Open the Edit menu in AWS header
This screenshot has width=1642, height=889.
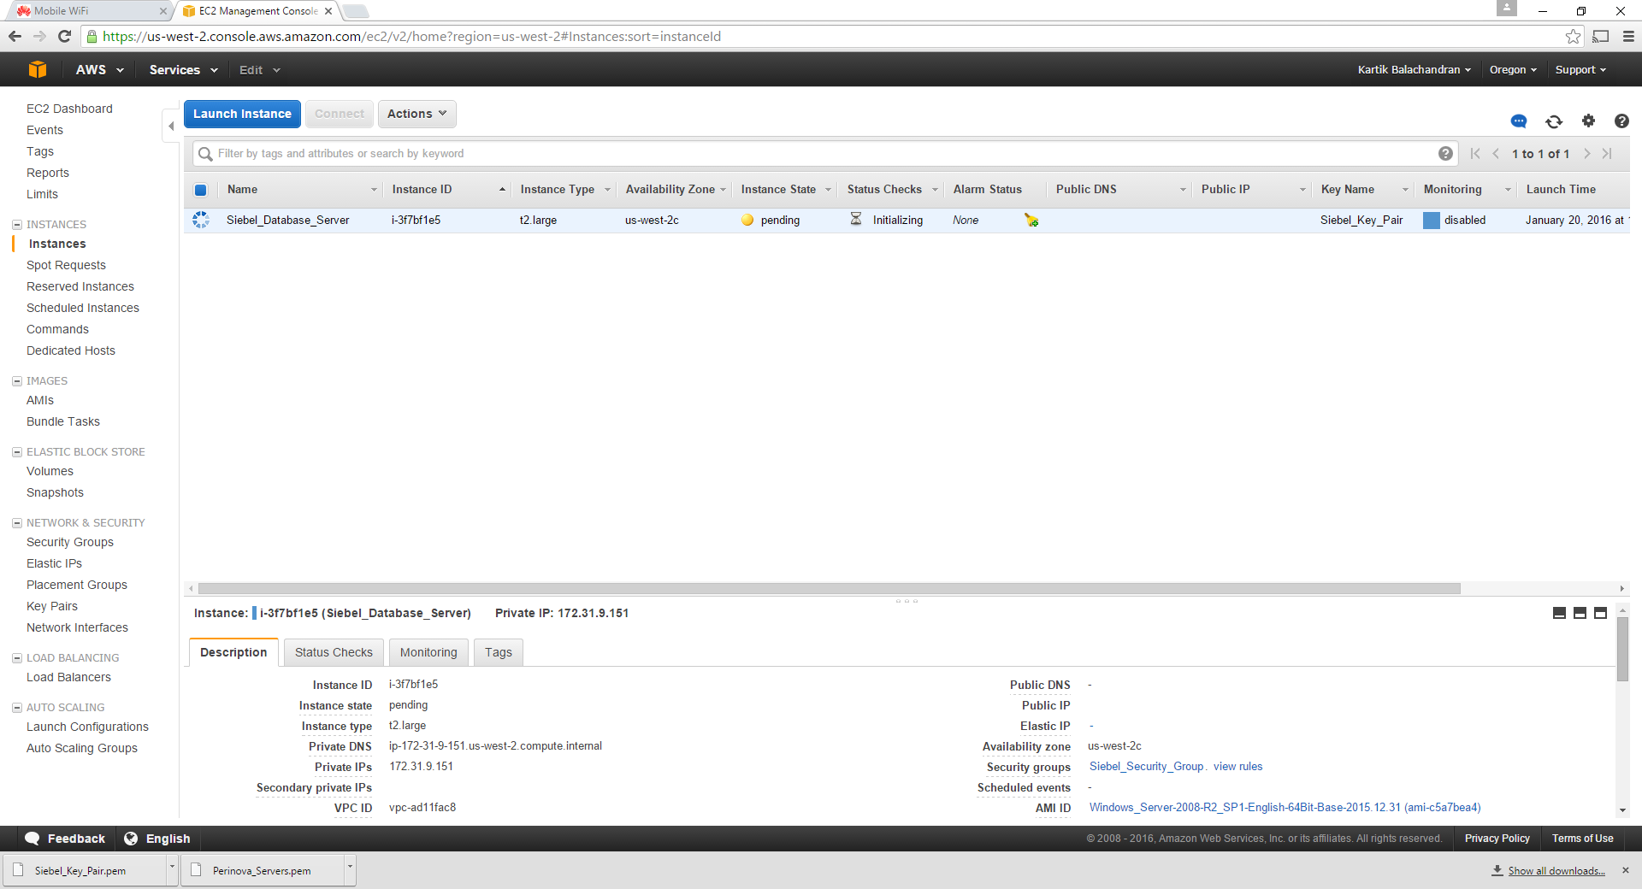point(260,70)
